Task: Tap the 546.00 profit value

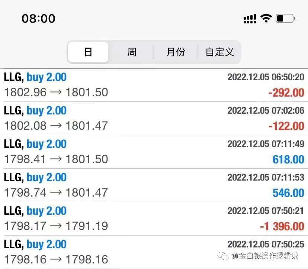Action: pyautogui.click(x=288, y=193)
